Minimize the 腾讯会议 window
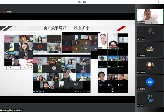The width and height of the screenshot is (164, 112). (154, 2)
